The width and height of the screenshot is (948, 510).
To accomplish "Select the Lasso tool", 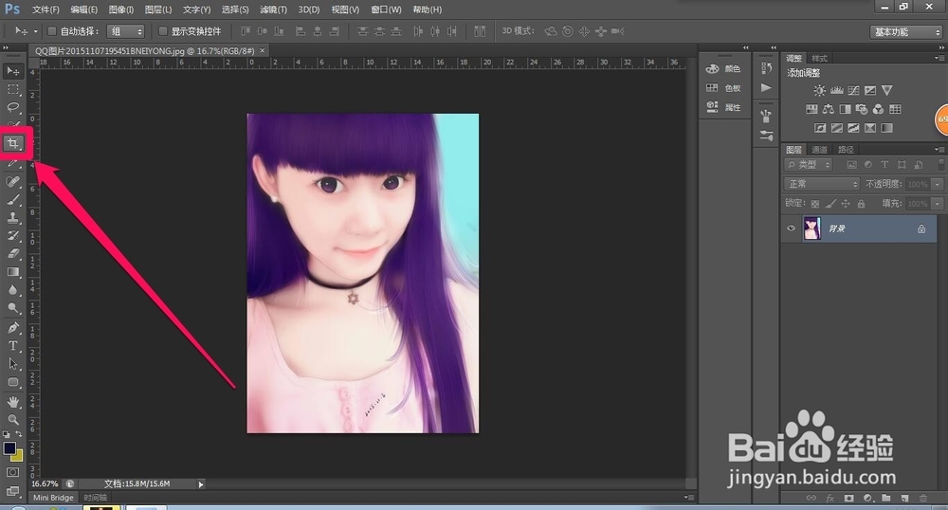I will coord(12,107).
